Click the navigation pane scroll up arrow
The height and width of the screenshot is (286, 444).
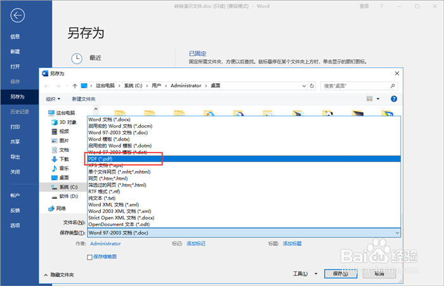click(x=96, y=109)
